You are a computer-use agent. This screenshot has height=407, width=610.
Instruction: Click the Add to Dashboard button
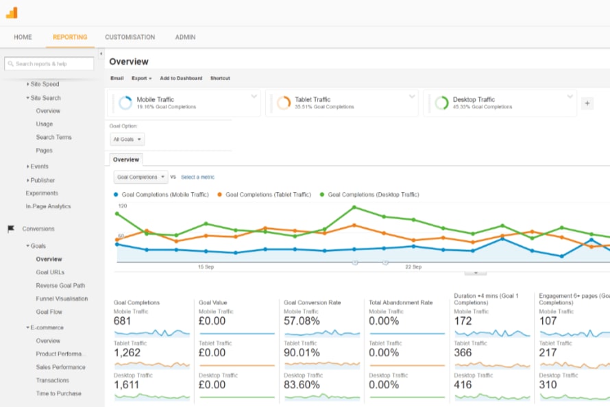coord(181,79)
